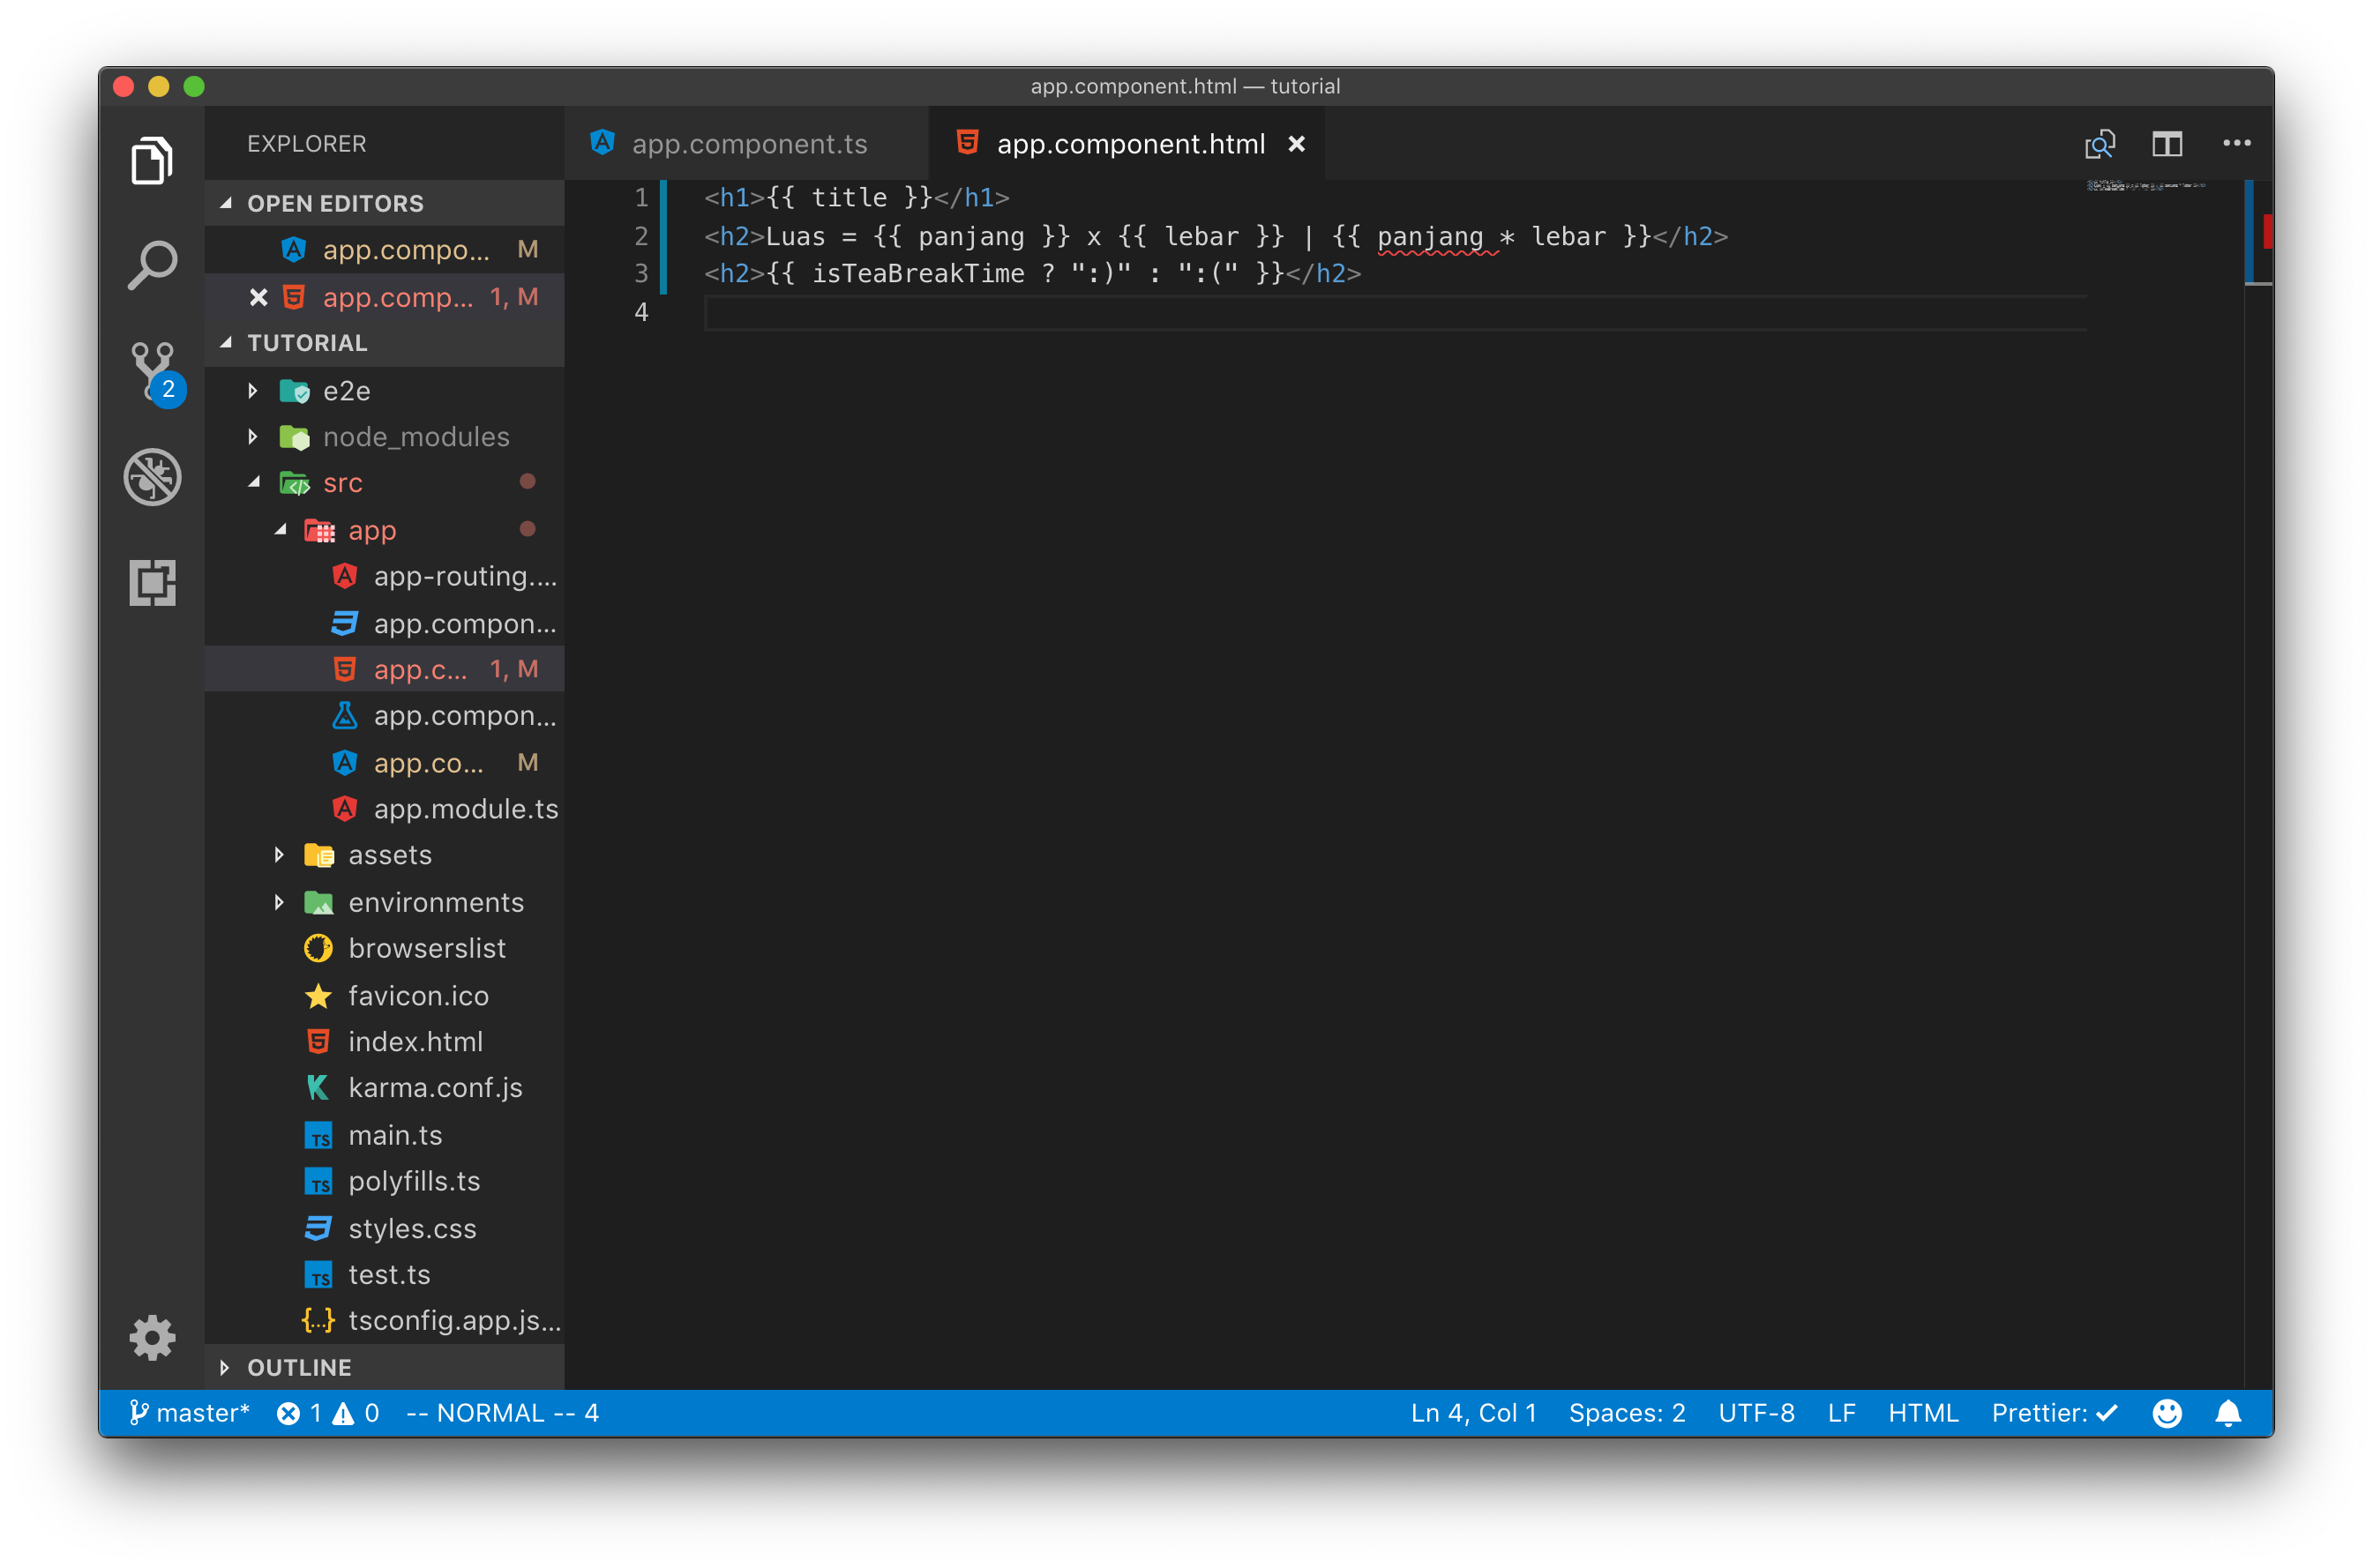This screenshot has width=2373, height=1568.
Task: Open tsconfig.app.js... file
Action: (385, 1321)
